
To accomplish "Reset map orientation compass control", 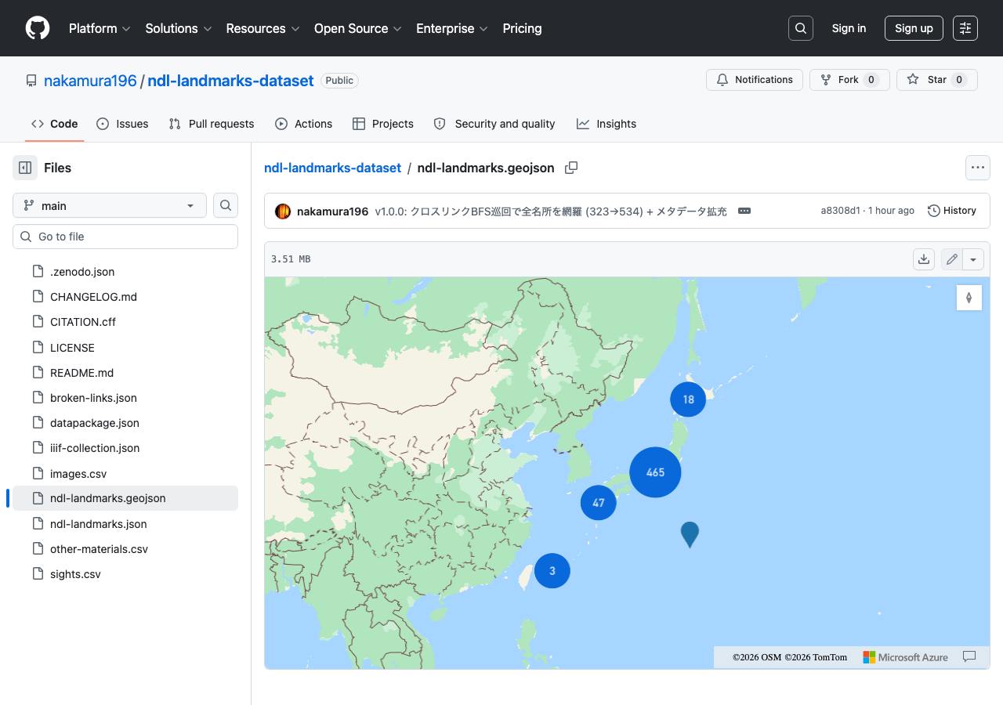I will (x=969, y=298).
